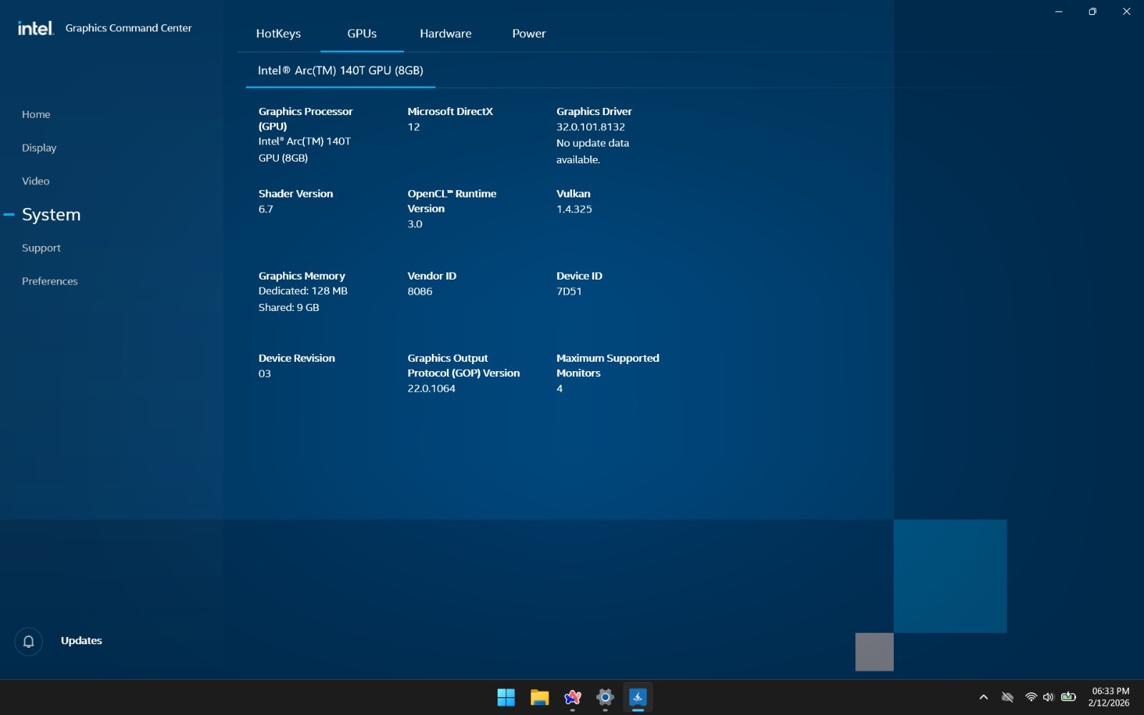The width and height of the screenshot is (1144, 715).
Task: Click the Graphics Driver heading
Action: click(594, 112)
